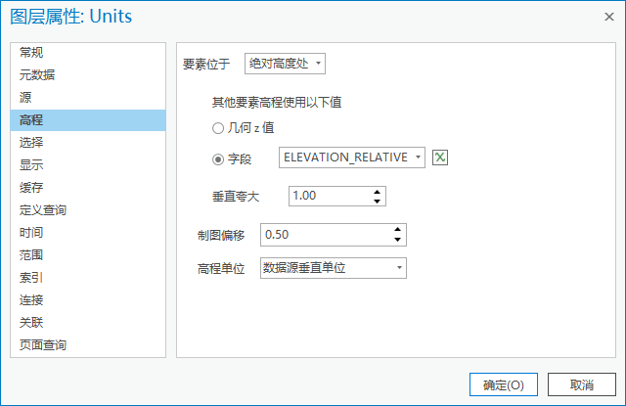This screenshot has width=626, height=406.
Task: Open the 要素位于 dropdown
Action: (x=285, y=64)
